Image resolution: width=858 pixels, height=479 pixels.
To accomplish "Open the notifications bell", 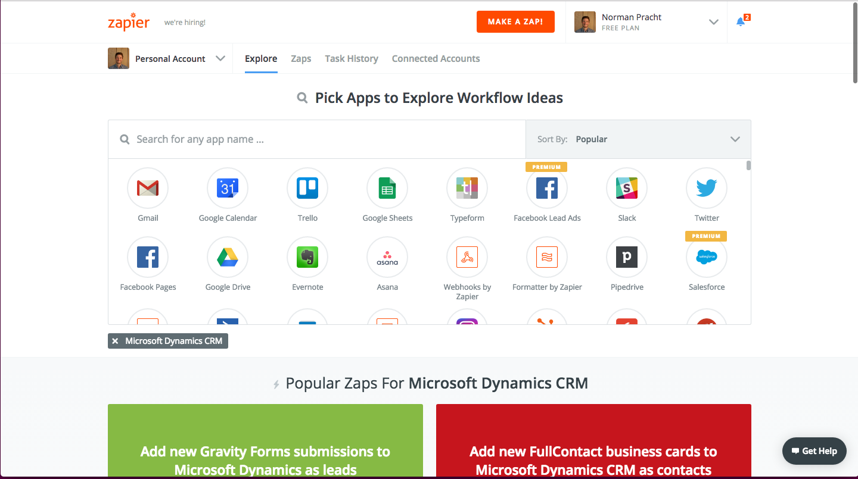I will coord(741,22).
